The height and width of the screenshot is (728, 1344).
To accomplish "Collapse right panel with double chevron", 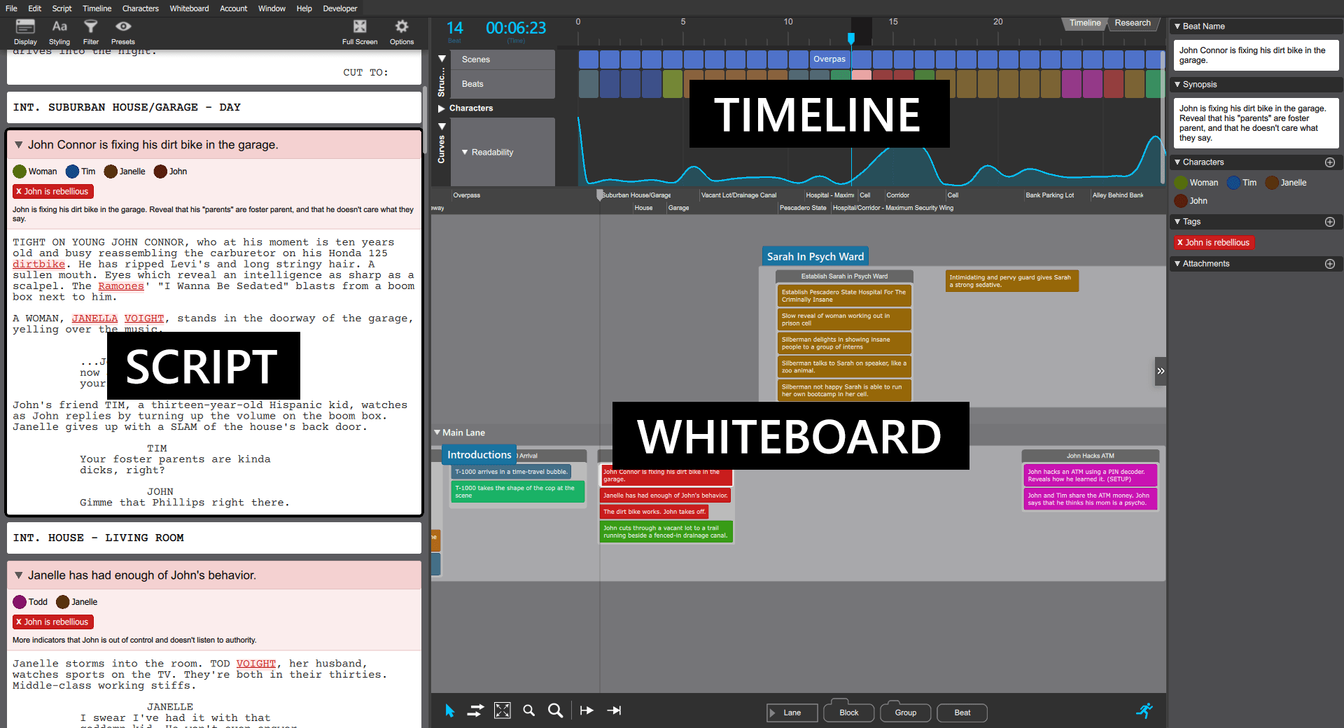I will (1161, 371).
